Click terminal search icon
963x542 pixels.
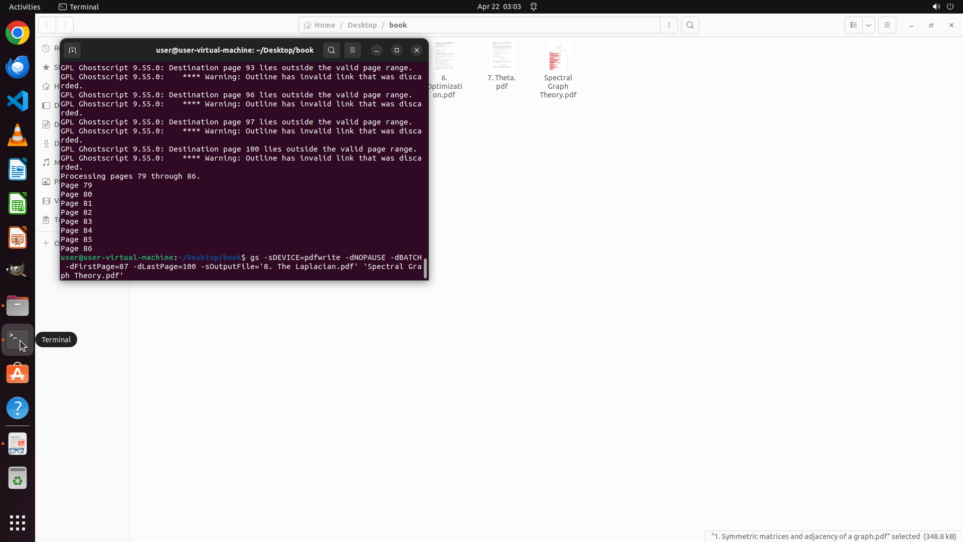click(331, 50)
